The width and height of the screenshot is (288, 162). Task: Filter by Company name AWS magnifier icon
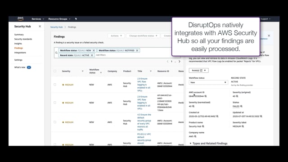click(x=195, y=136)
